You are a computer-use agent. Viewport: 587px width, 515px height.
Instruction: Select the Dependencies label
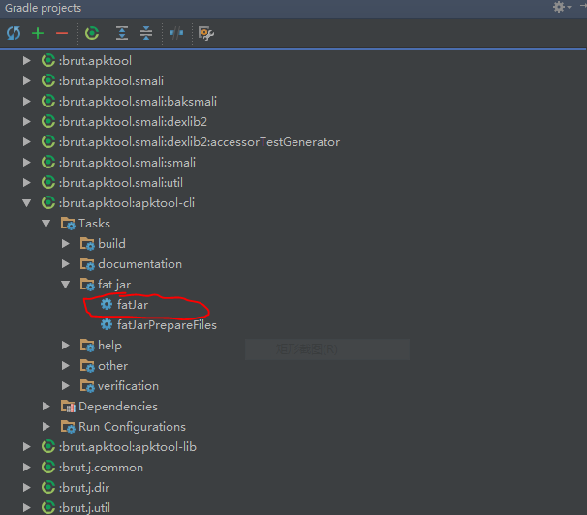(118, 407)
